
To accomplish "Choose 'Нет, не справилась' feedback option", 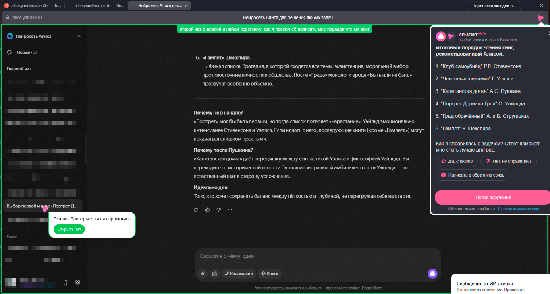I will pos(508,161).
